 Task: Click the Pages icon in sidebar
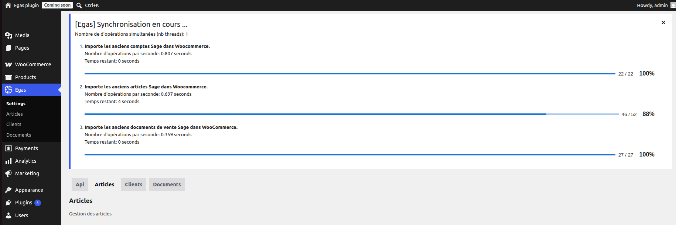point(8,48)
